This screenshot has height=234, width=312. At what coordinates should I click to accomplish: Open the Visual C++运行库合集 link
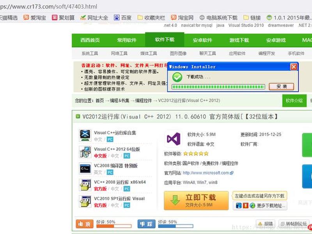115,133
